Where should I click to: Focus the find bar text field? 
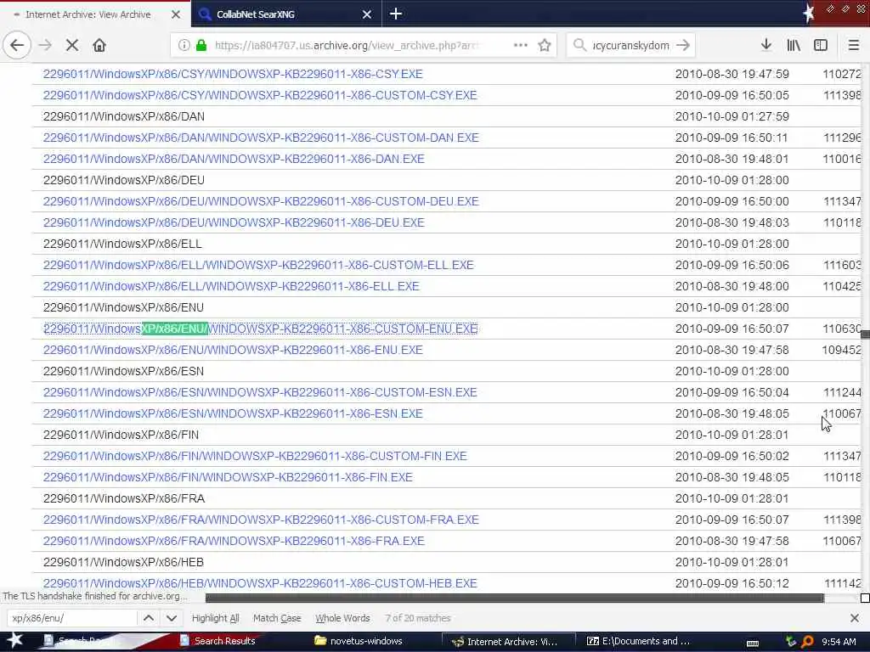pyautogui.click(x=72, y=618)
